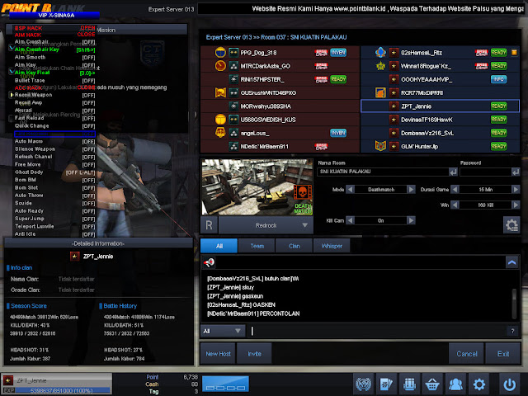This screenshot has height=396, width=528.
Task: Click the blue gauge bar beside Point
Action: (225, 384)
